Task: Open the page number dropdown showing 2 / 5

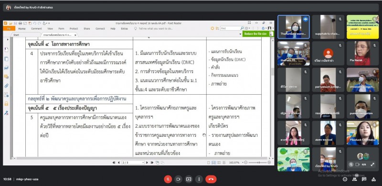Action: click(133, 162)
